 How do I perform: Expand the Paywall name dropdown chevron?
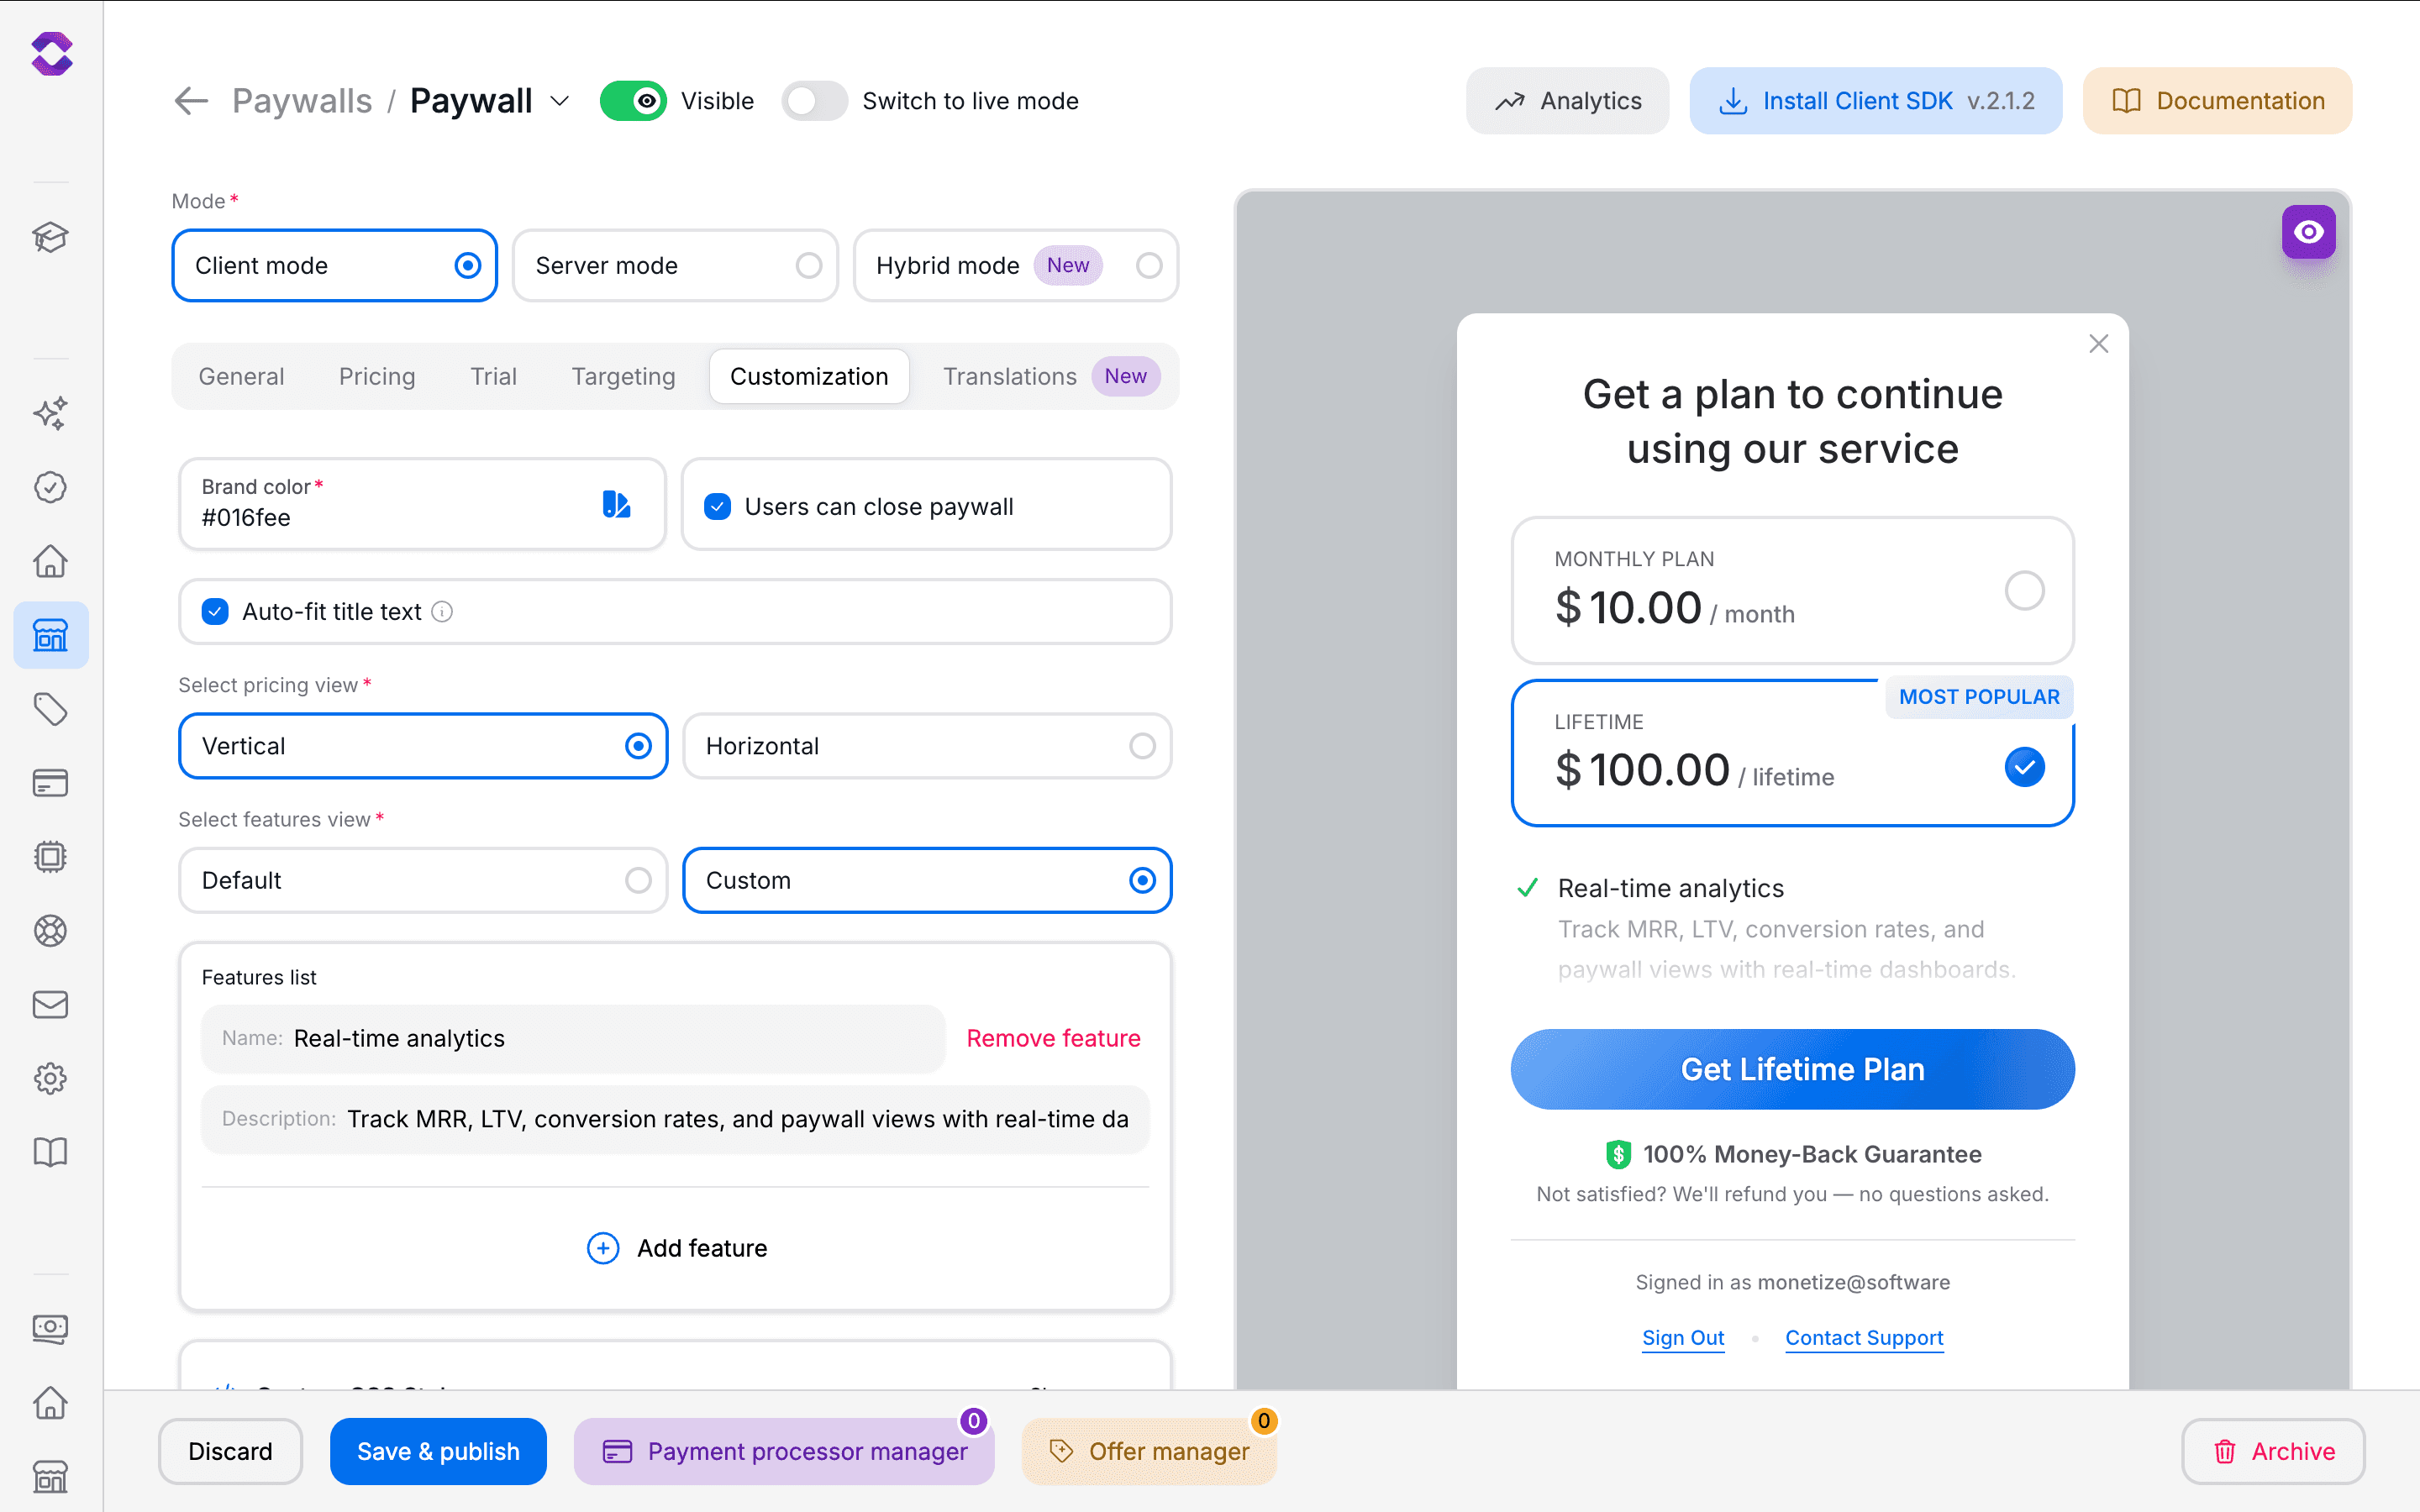560,101
